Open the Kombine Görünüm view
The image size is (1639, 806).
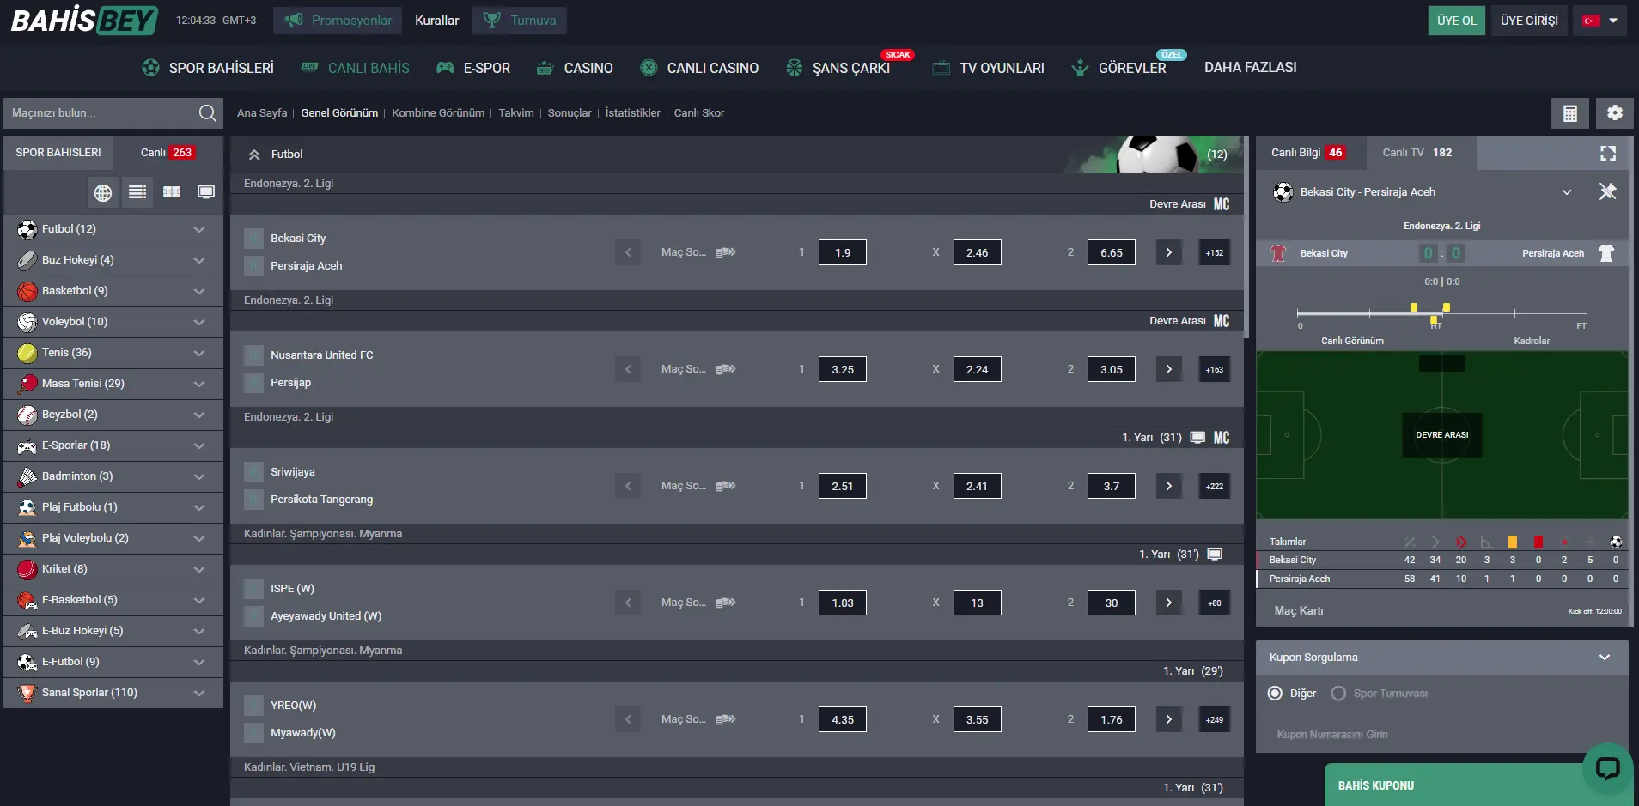[x=438, y=113]
